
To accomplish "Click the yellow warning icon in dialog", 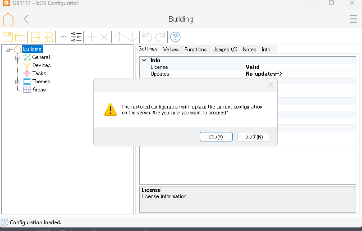I will [110, 109].
